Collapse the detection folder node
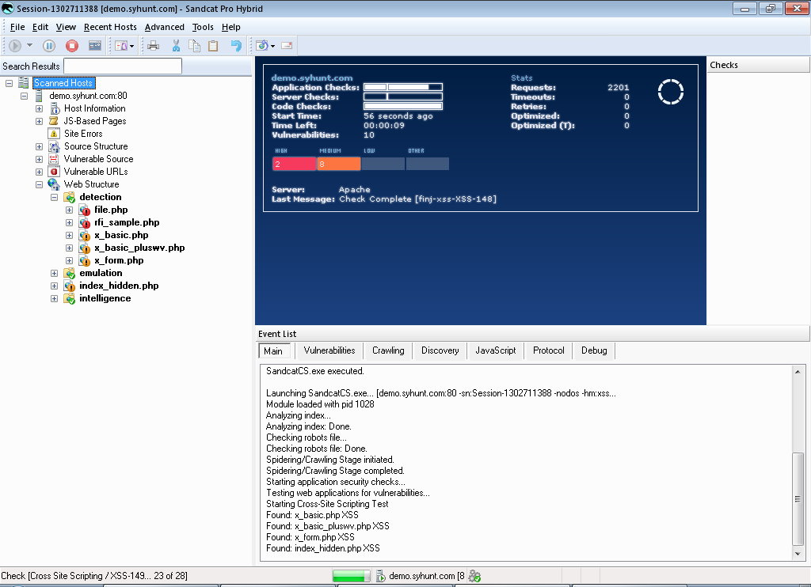Image resolution: width=811 pixels, height=587 pixels. (x=54, y=198)
